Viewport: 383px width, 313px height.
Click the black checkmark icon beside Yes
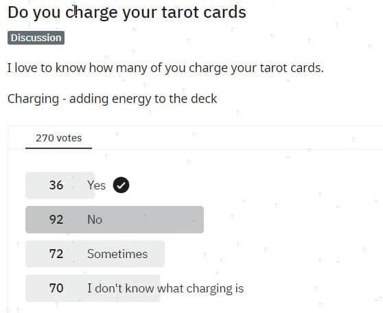pos(121,185)
